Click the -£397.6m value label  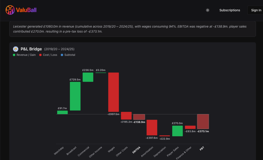(152, 138)
